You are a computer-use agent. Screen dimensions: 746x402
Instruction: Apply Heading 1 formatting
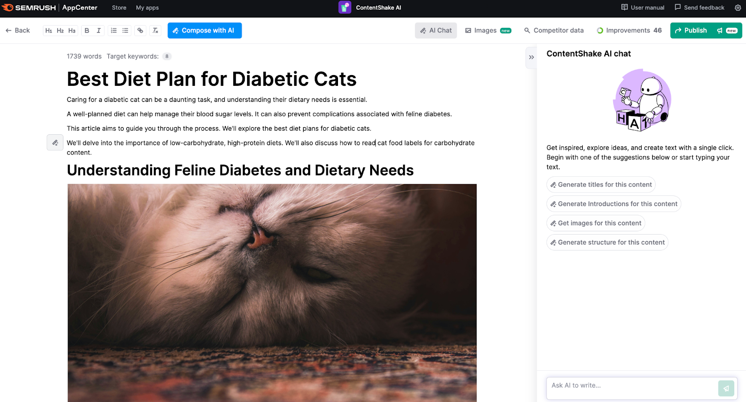48,31
